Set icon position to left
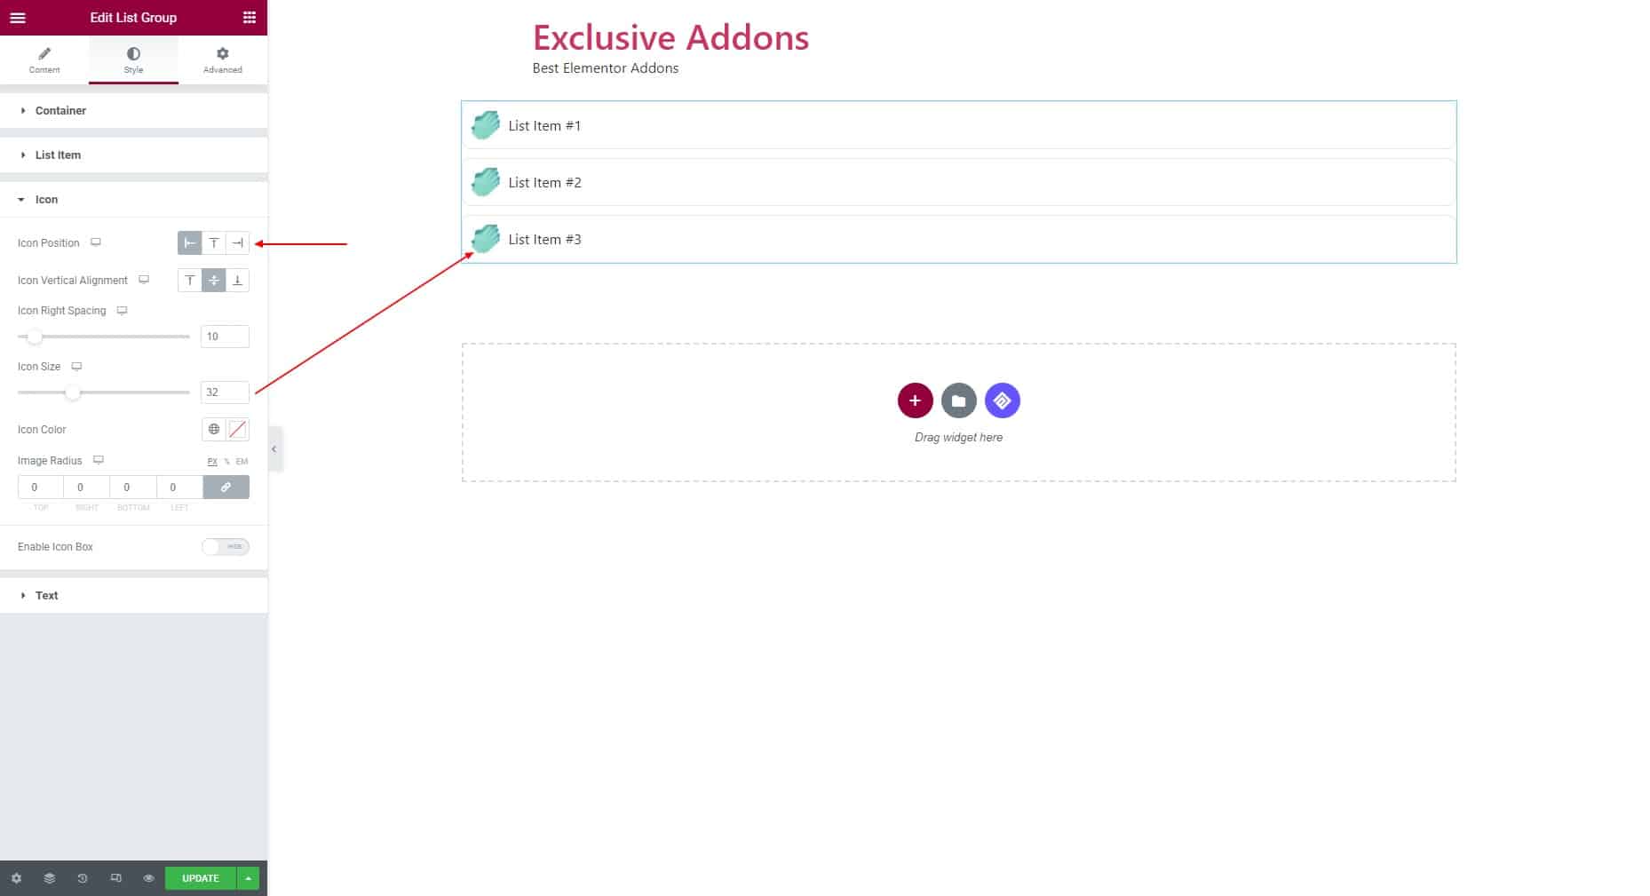This screenshot has height=896, width=1650. click(x=190, y=243)
